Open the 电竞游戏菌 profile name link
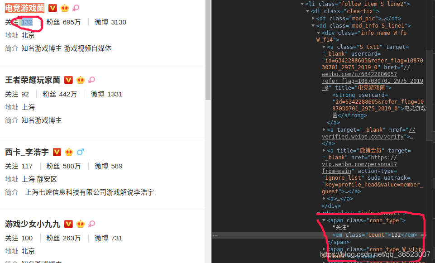 click(25, 8)
